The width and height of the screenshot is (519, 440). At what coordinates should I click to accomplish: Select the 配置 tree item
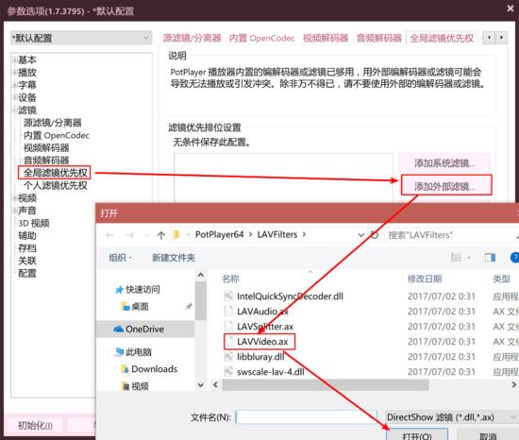27,274
